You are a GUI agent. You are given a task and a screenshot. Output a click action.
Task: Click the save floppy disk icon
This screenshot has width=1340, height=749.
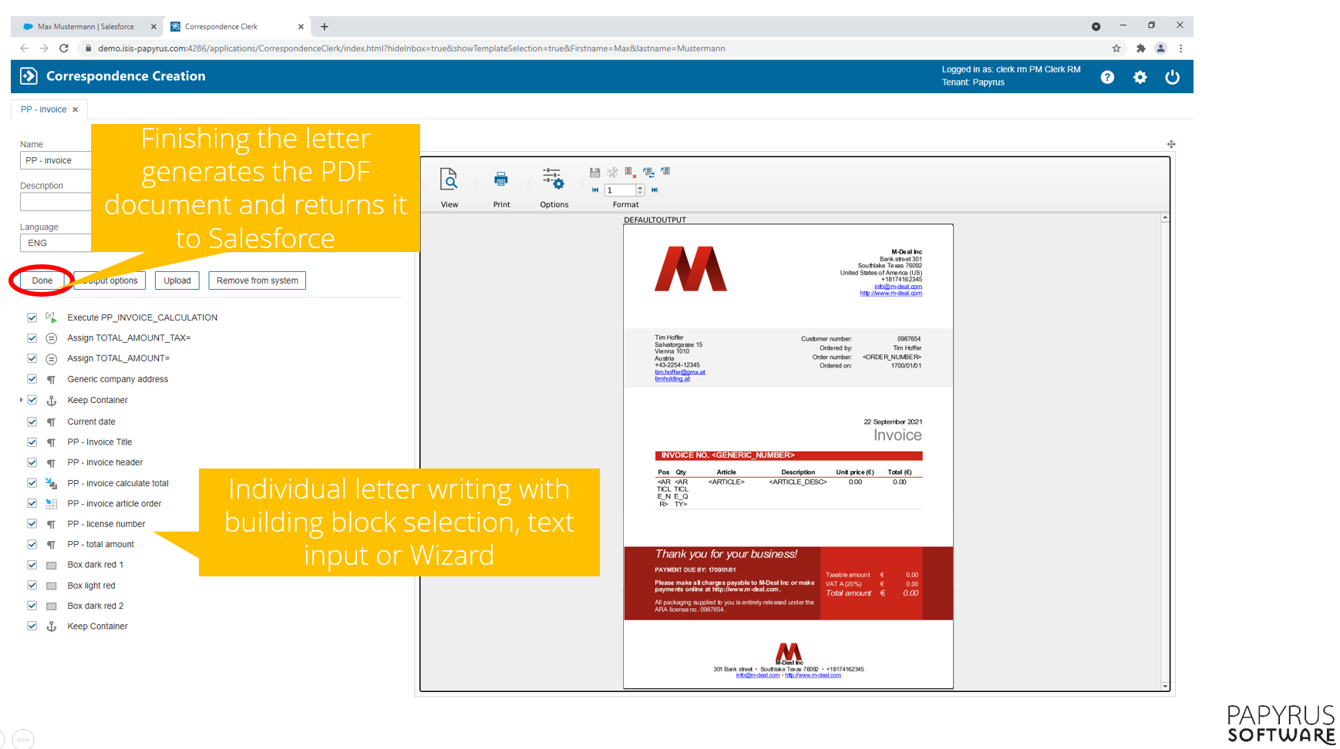coord(594,173)
